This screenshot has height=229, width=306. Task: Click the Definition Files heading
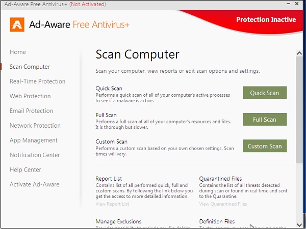217,221
